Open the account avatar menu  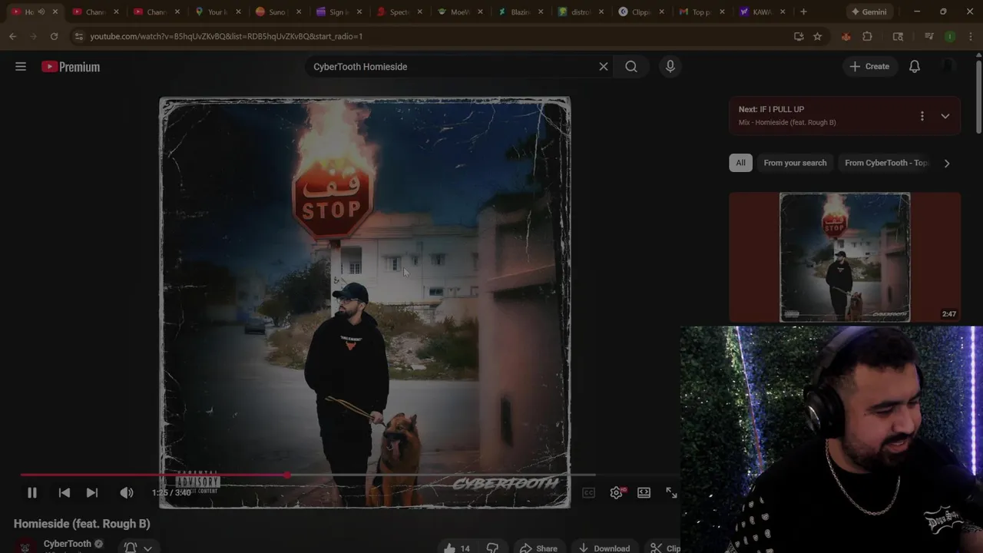coord(949,67)
